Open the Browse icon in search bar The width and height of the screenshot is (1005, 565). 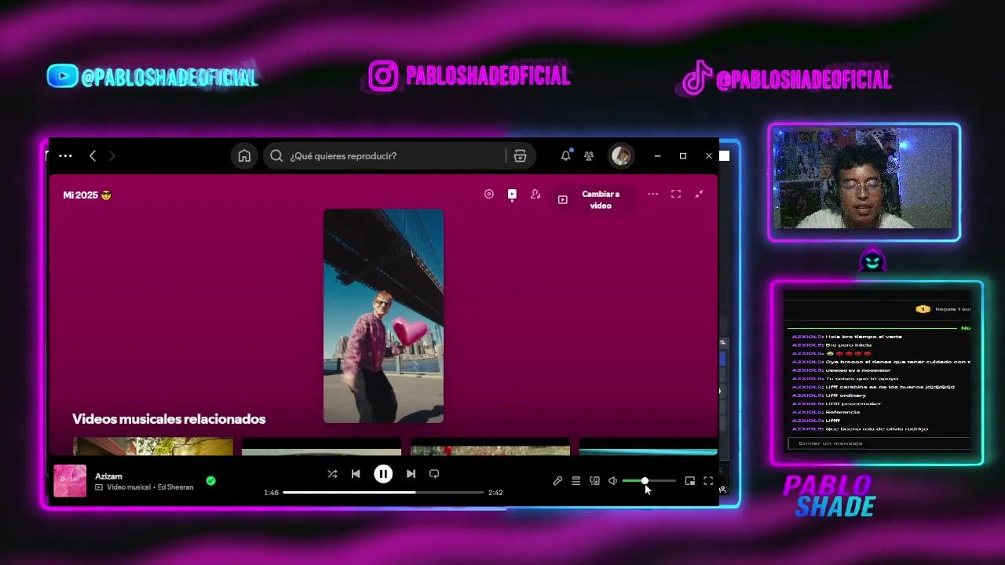point(520,156)
